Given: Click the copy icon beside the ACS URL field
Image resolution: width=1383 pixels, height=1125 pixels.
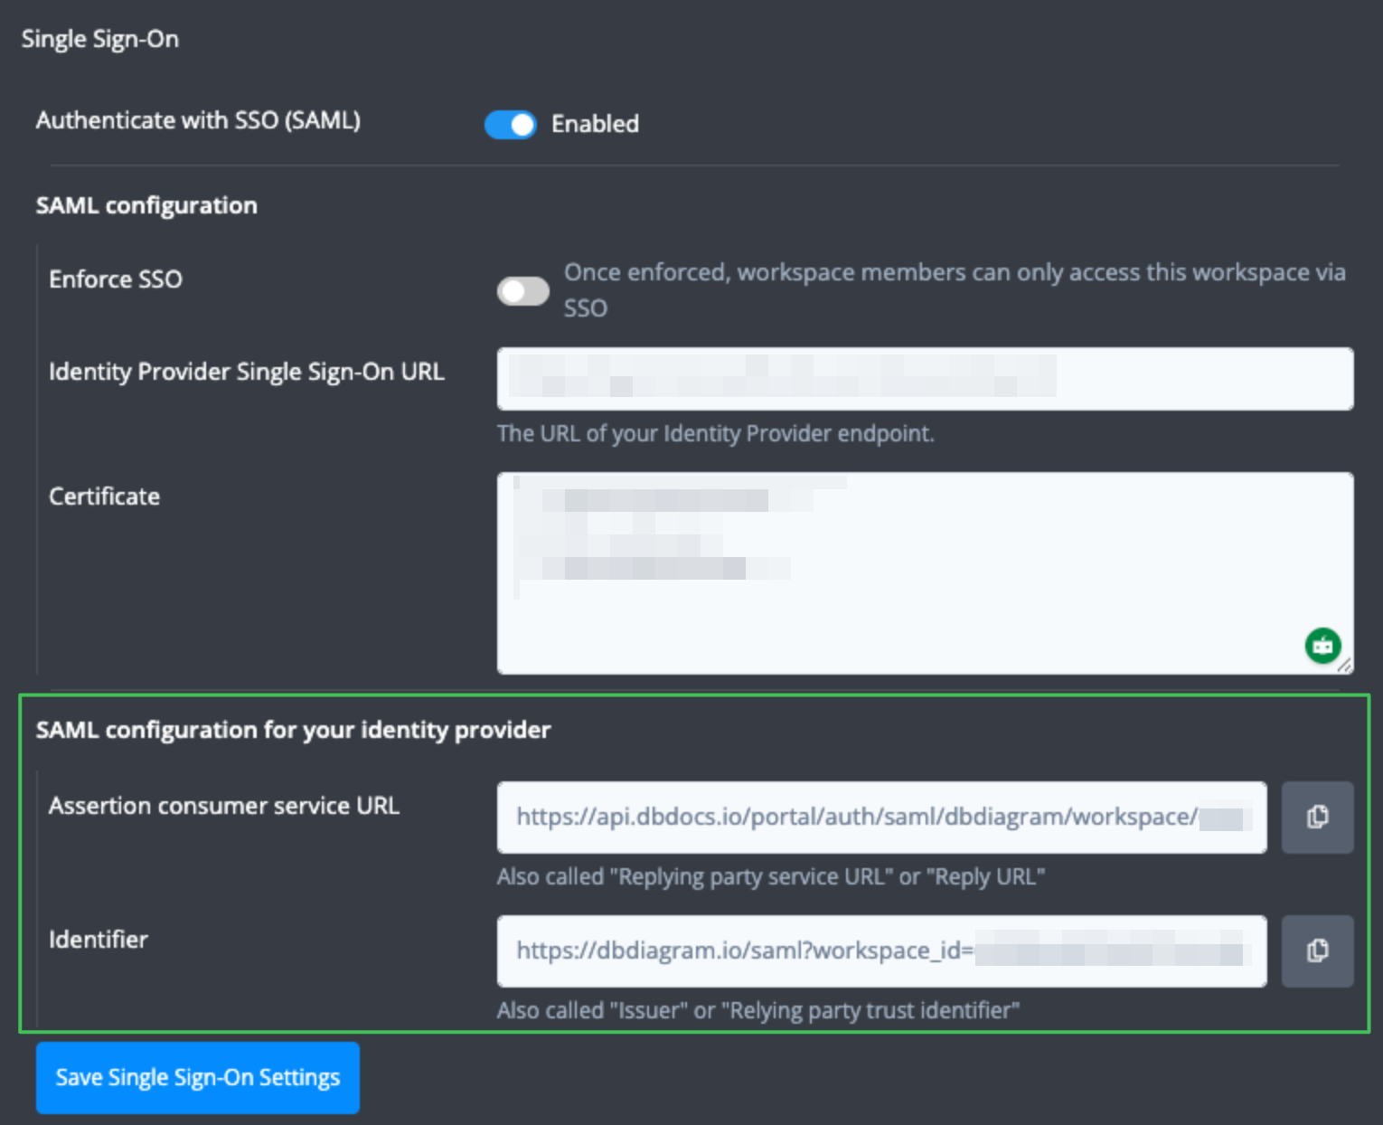Looking at the screenshot, I should (1317, 817).
